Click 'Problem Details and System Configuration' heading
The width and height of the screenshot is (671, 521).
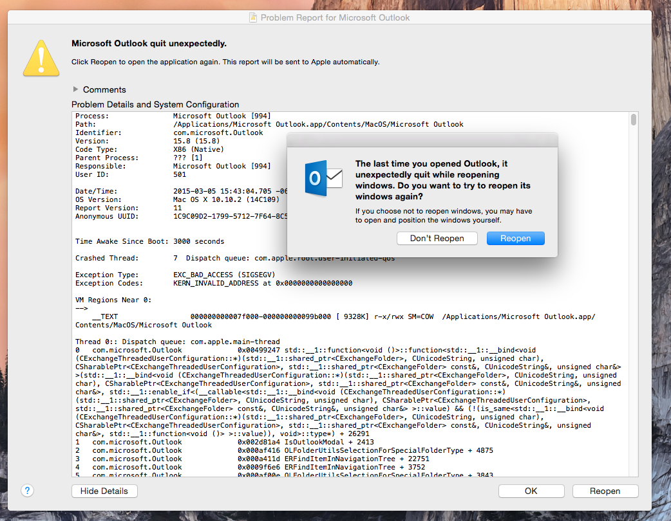[x=155, y=105]
